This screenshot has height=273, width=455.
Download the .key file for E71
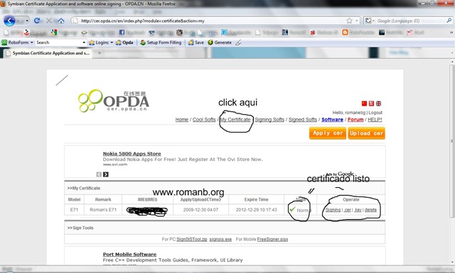(x=358, y=210)
